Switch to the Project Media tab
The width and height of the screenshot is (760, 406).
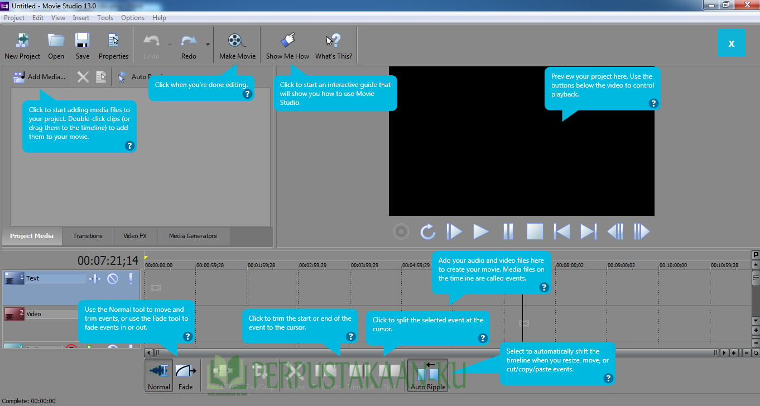[x=32, y=236]
